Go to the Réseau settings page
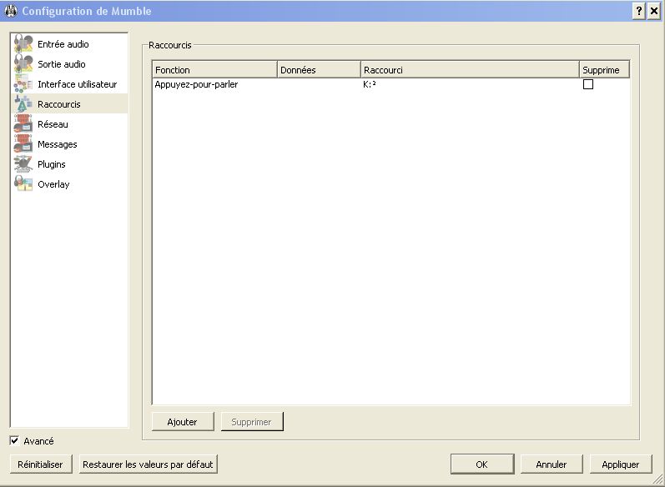Viewport: 665px width, 487px height. point(69,123)
